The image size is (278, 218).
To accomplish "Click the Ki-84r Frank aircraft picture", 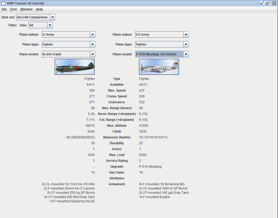I will click(x=75, y=67).
